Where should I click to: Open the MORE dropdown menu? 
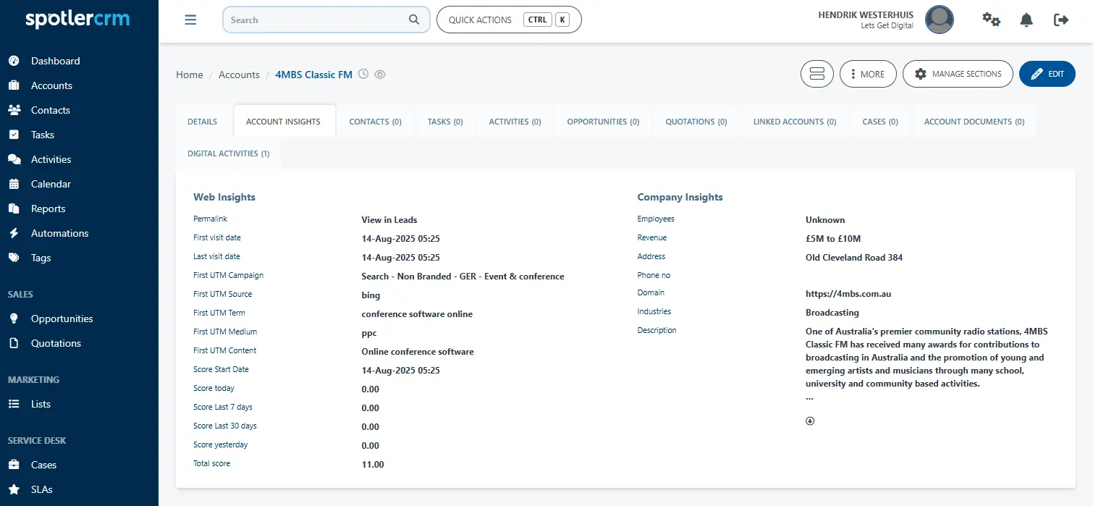point(867,73)
